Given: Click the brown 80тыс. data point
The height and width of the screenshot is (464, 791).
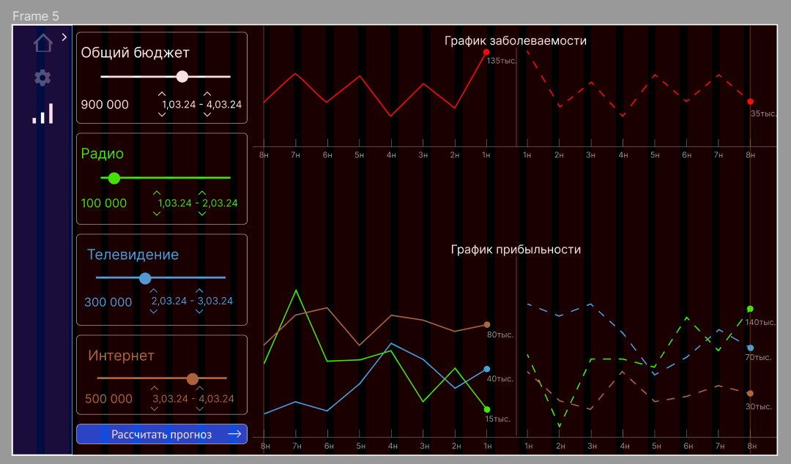Looking at the screenshot, I should pos(487,324).
